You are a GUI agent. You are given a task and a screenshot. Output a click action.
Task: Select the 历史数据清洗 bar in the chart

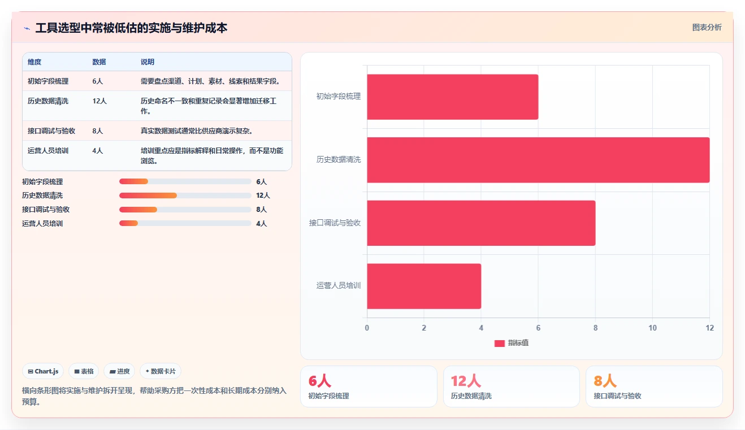pos(538,160)
